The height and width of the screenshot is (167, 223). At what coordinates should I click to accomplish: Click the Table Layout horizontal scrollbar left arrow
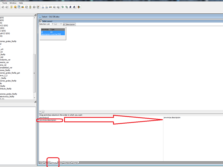(x=40, y=111)
